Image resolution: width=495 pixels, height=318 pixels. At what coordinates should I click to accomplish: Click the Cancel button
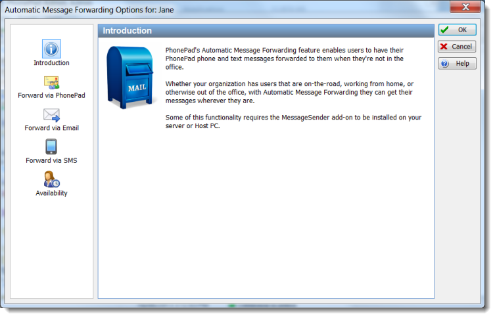pos(457,47)
